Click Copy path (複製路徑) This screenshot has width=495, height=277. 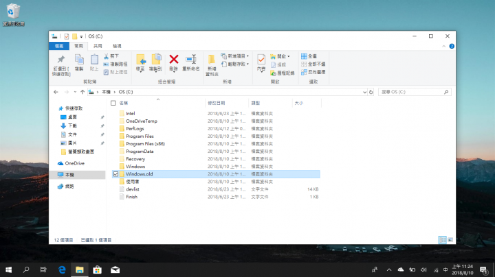(115, 64)
